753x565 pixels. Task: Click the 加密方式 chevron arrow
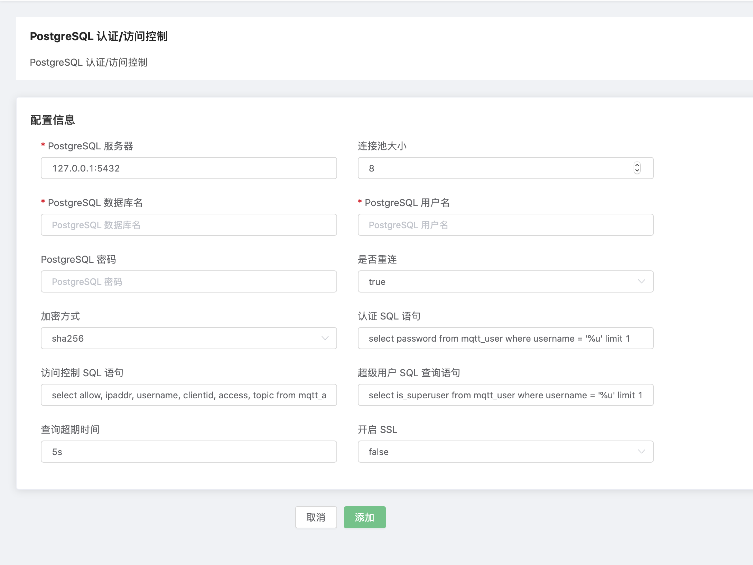pyautogui.click(x=325, y=338)
